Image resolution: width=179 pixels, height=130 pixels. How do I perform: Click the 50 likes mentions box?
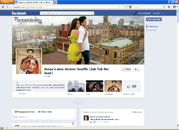[x=131, y=86]
